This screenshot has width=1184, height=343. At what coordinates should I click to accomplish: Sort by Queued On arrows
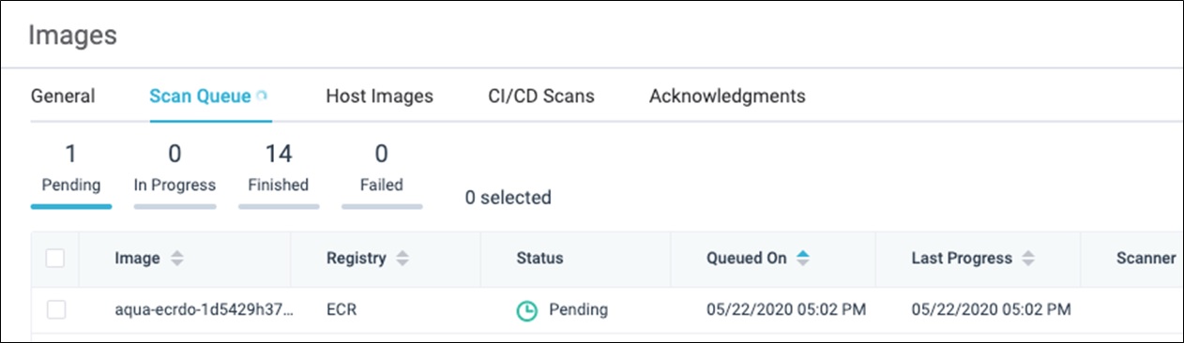coord(803,259)
